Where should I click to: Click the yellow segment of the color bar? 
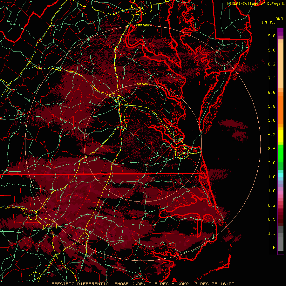point(281,135)
